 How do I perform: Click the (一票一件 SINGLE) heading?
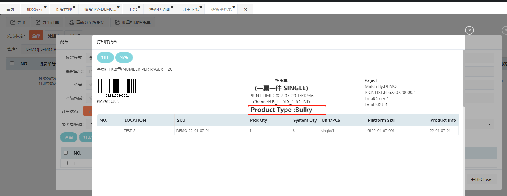click(x=281, y=88)
